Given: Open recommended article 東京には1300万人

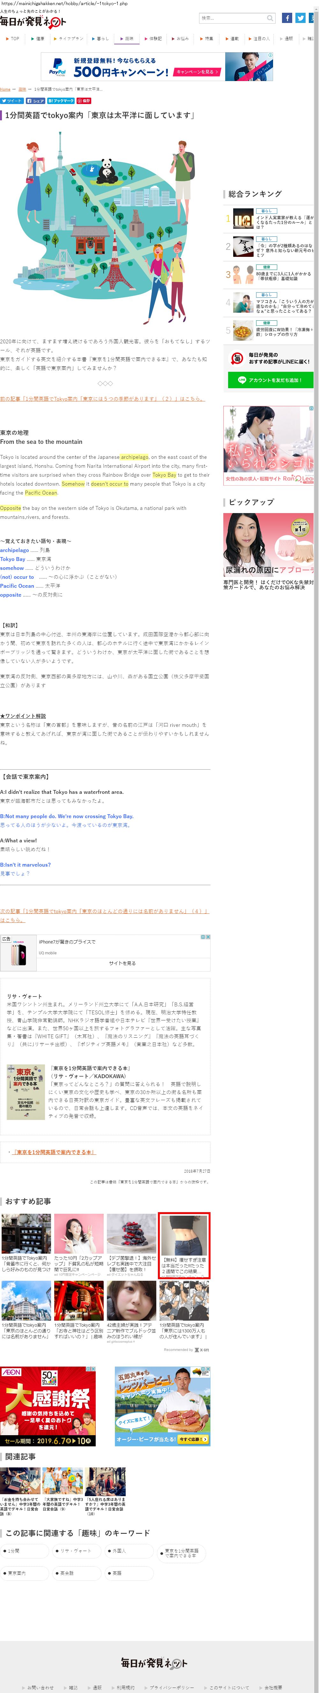Looking at the screenshot, I should (184, 1310).
